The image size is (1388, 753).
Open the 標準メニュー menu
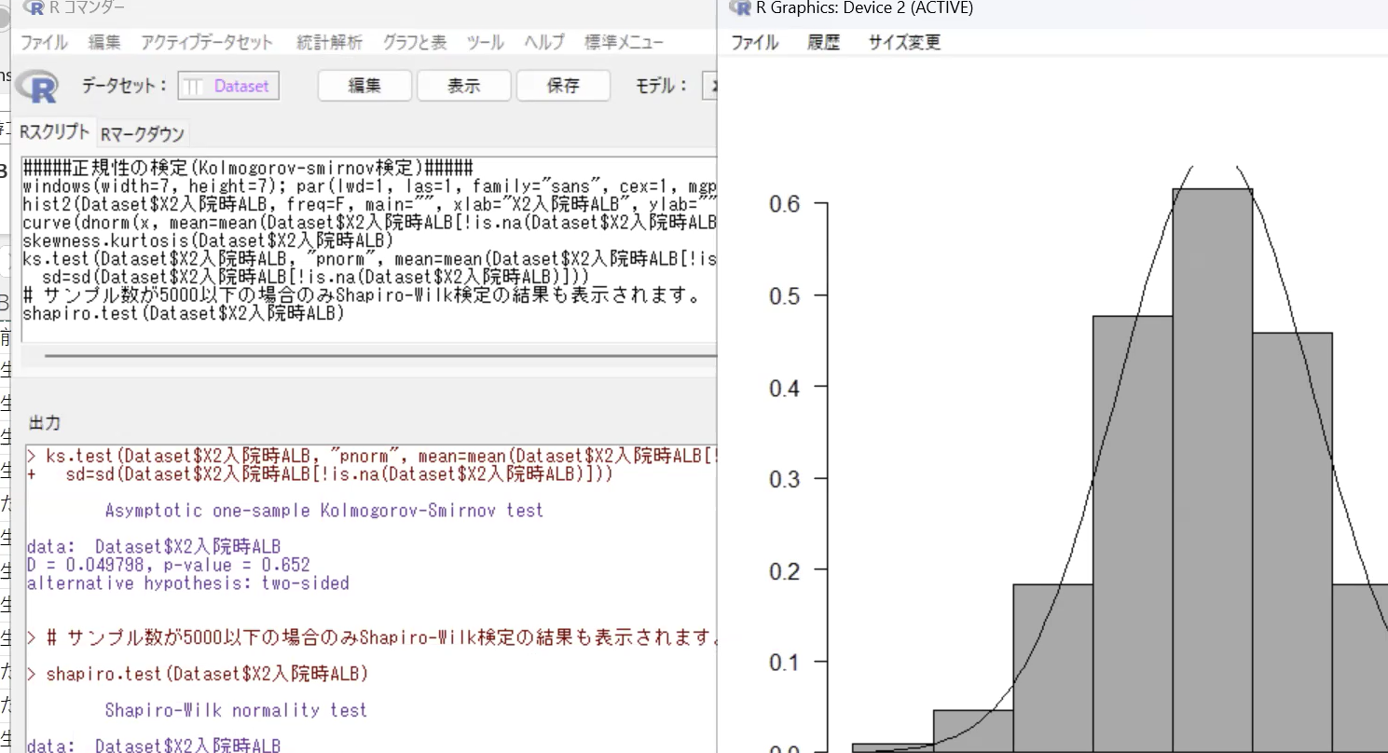coord(624,43)
